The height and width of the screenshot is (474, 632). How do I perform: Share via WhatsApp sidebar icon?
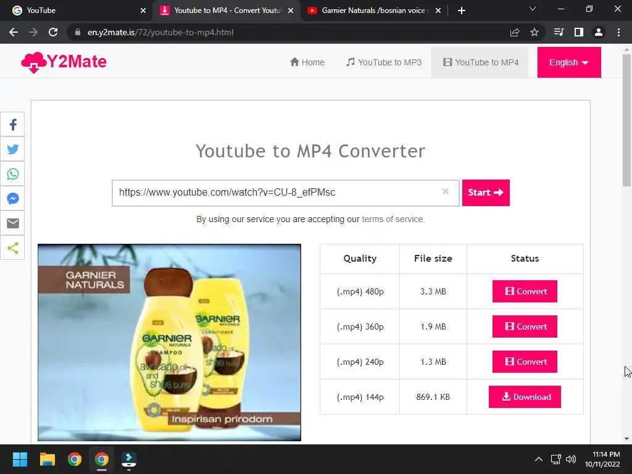click(12, 173)
